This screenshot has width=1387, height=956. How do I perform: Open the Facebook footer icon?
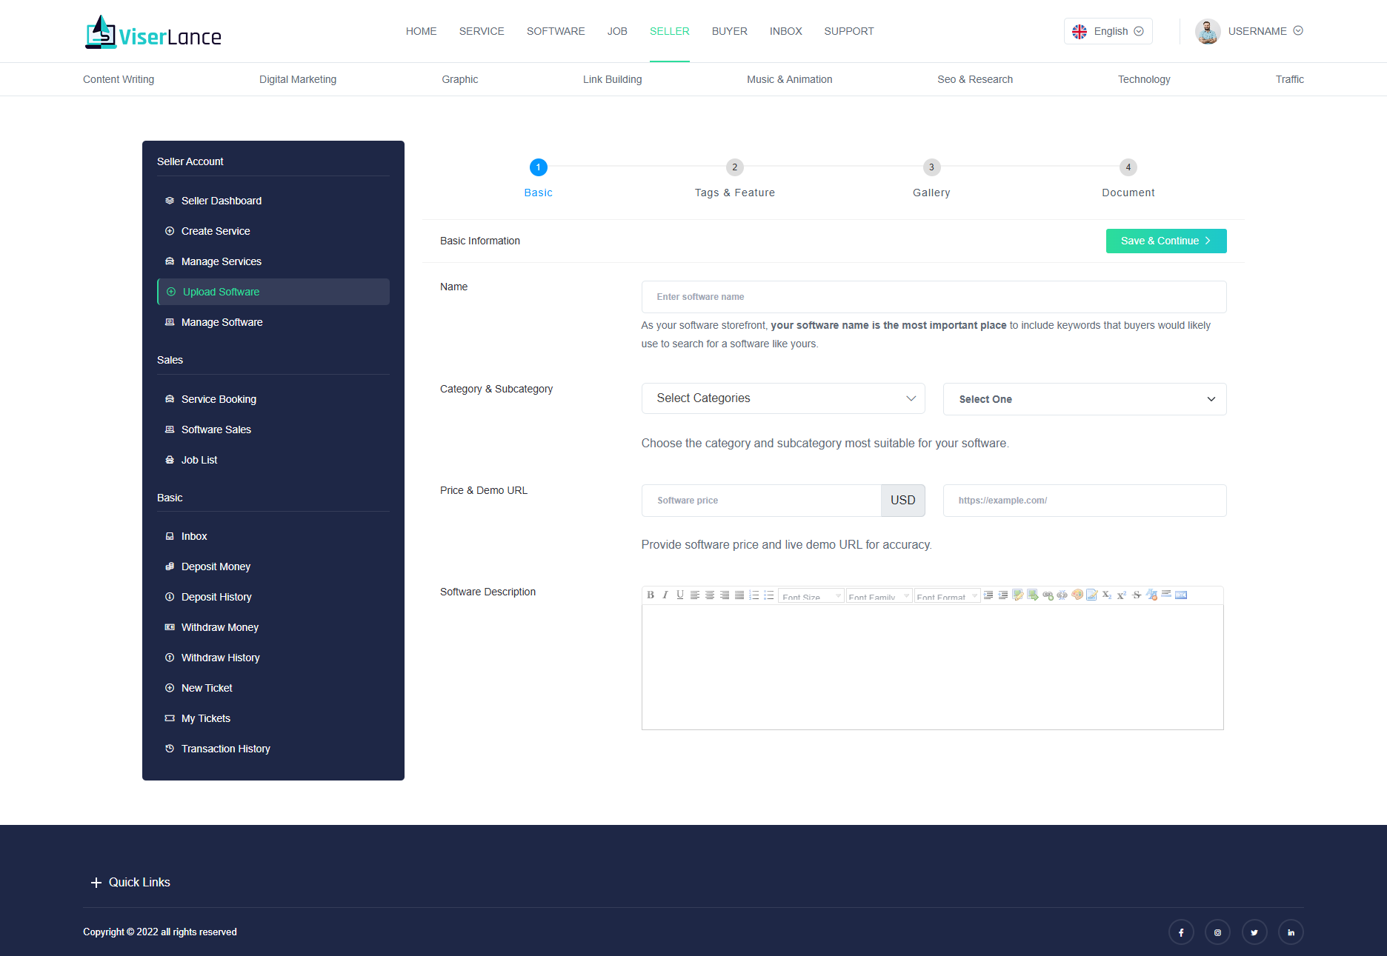1181,932
